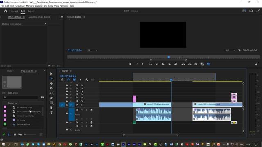This screenshot has width=262, height=147.
Task: Open Program monitor panel menu
Action: 84,17
